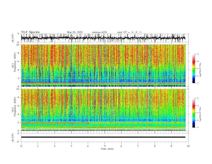Click the ch.2 PSD color scale bar
212x164 pixels.
coord(194,113)
